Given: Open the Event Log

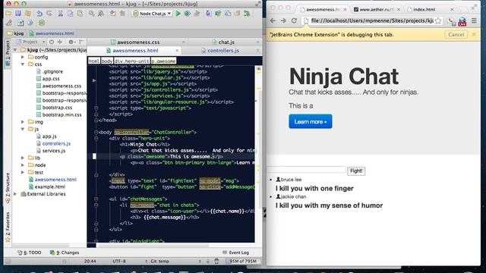Looking at the screenshot, I should click(x=235, y=253).
